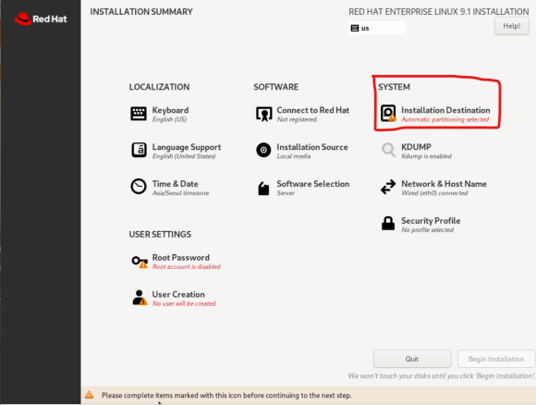Click the Installation Source disc icon

(x=263, y=150)
